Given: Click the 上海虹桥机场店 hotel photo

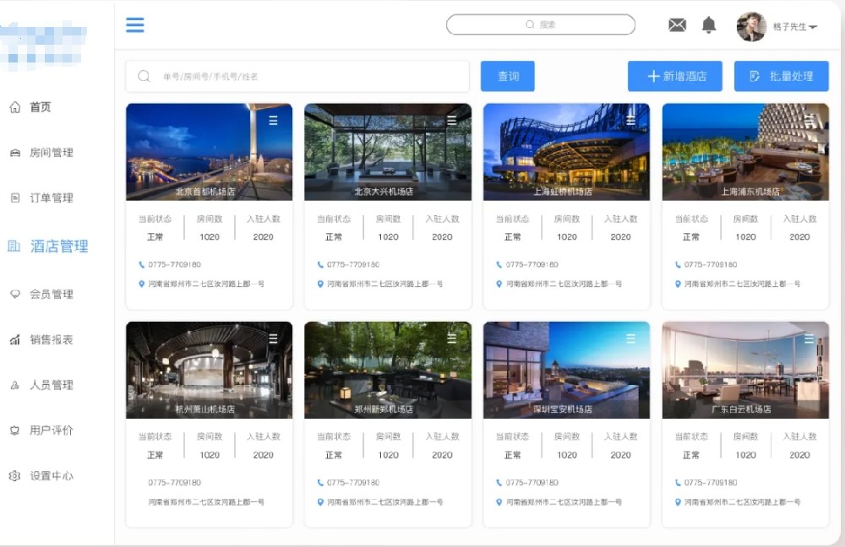Looking at the screenshot, I should click(566, 152).
